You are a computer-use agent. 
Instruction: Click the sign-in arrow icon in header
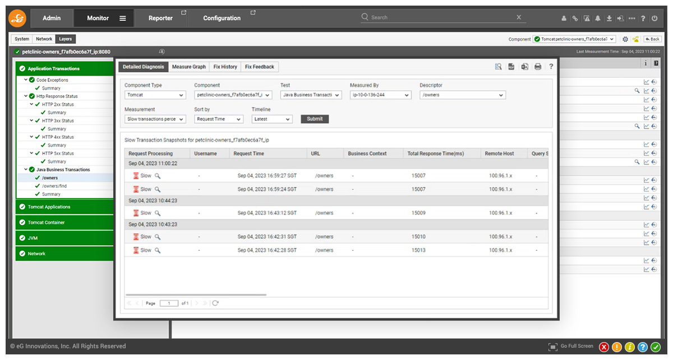(x=620, y=18)
